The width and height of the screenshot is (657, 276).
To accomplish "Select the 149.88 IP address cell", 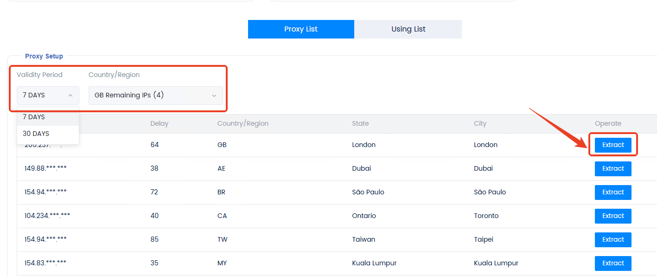I will [45, 168].
